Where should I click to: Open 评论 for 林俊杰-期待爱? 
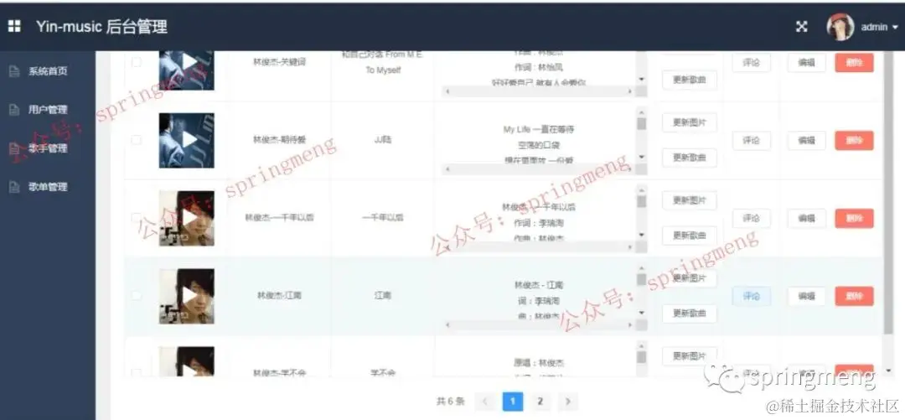point(752,140)
